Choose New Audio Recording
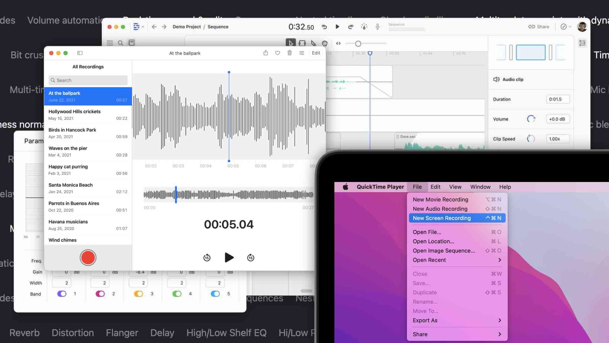609x343 pixels. click(457, 209)
